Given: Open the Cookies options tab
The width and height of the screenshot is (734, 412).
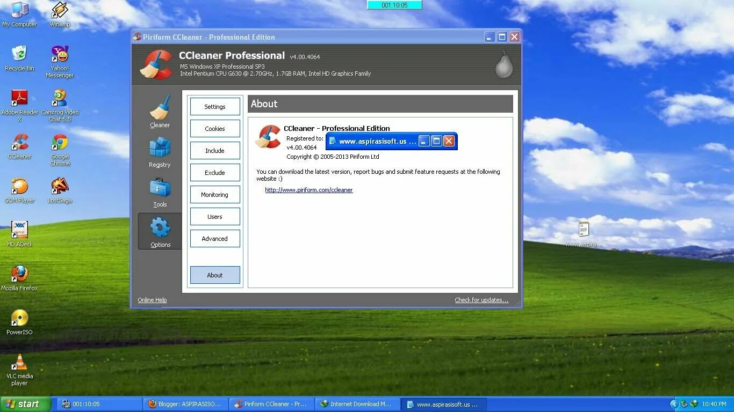Looking at the screenshot, I should pyautogui.click(x=215, y=129).
